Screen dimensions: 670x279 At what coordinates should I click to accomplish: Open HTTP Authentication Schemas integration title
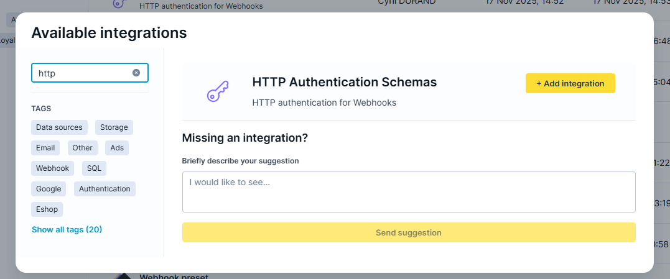(x=344, y=82)
